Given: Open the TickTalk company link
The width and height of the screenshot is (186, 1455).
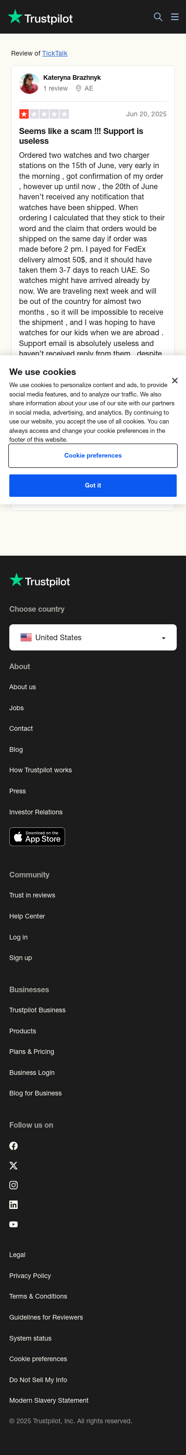Looking at the screenshot, I should 54,53.
